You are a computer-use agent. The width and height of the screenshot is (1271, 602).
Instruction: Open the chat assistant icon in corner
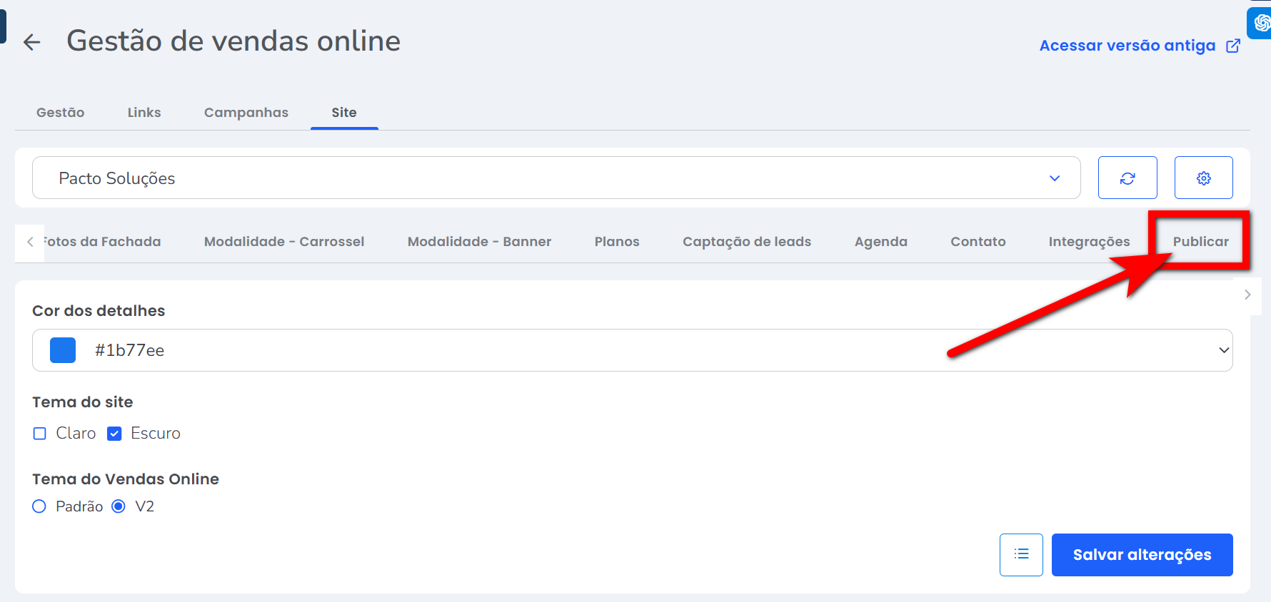(1260, 23)
